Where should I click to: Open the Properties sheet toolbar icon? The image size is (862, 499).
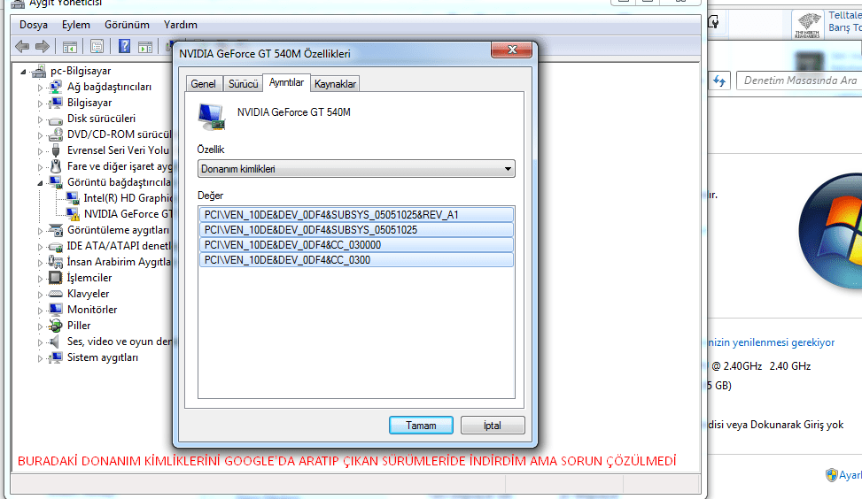point(97,47)
